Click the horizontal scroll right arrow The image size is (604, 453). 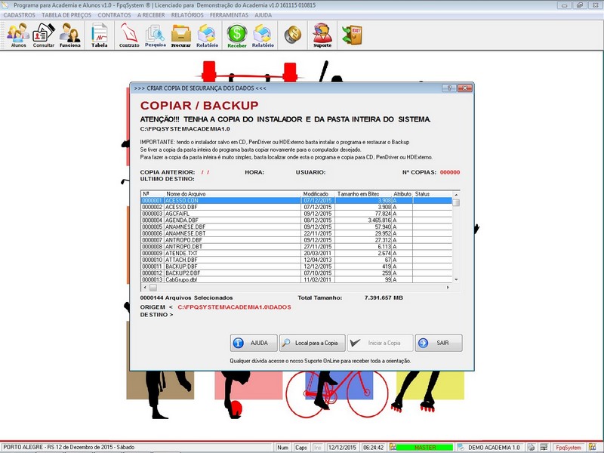point(448,288)
